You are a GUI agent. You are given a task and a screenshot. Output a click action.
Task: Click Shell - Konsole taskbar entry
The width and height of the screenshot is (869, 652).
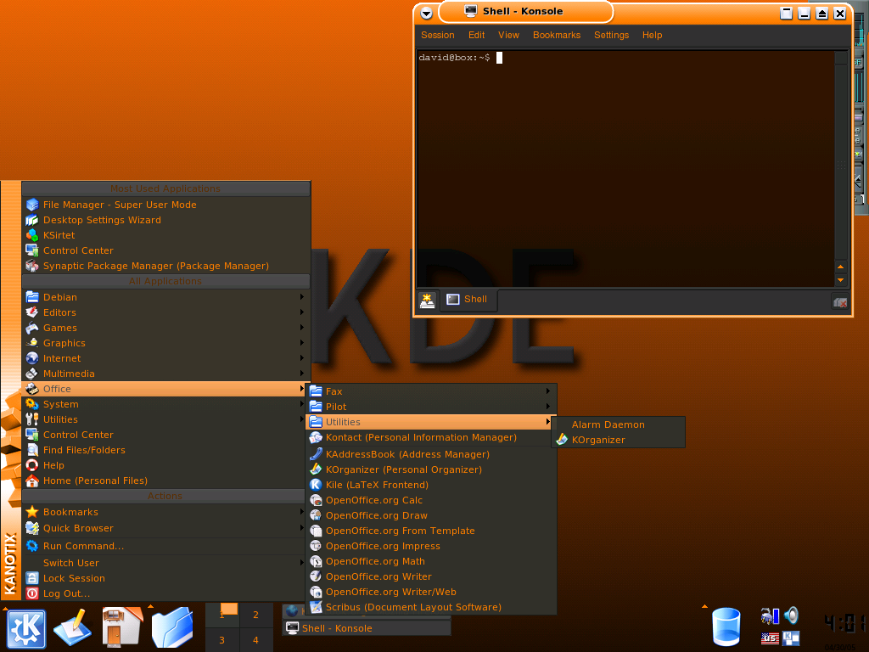point(367,628)
